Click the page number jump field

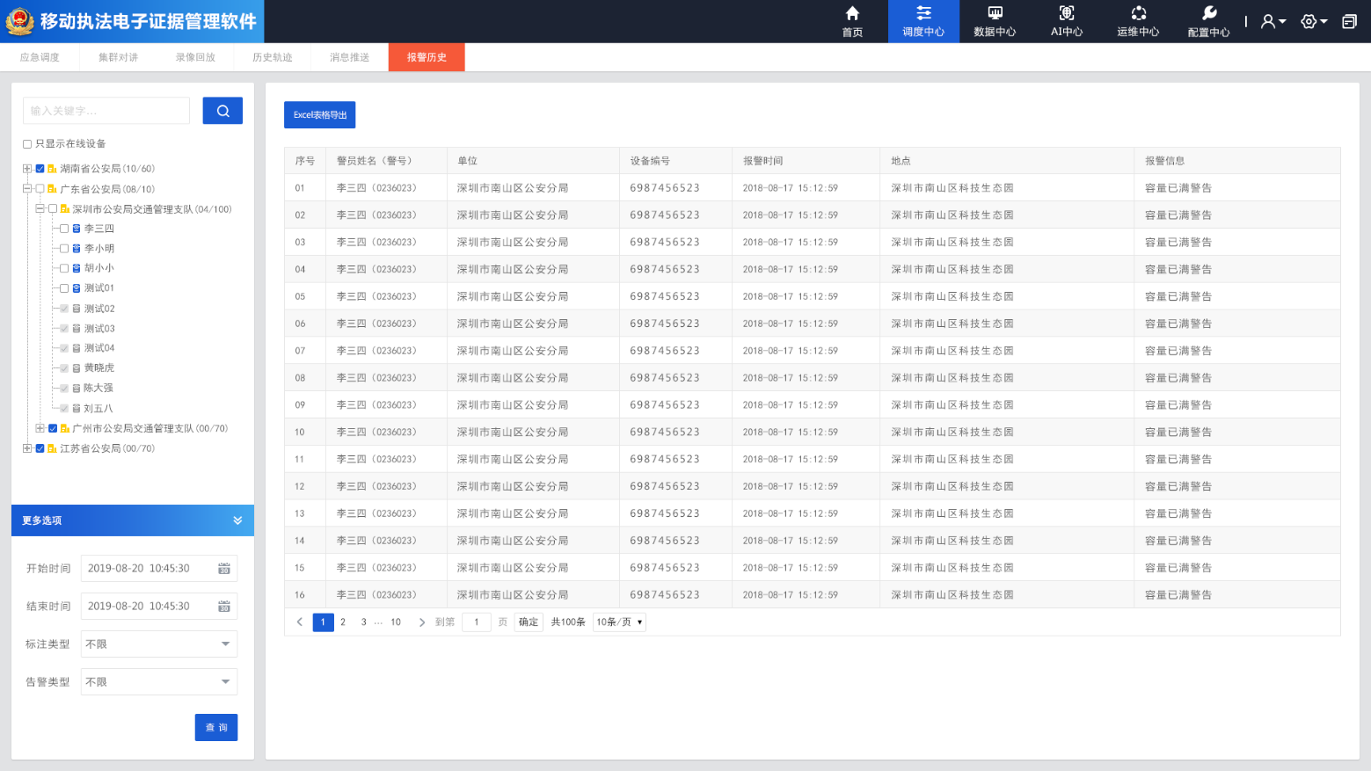pyautogui.click(x=477, y=622)
